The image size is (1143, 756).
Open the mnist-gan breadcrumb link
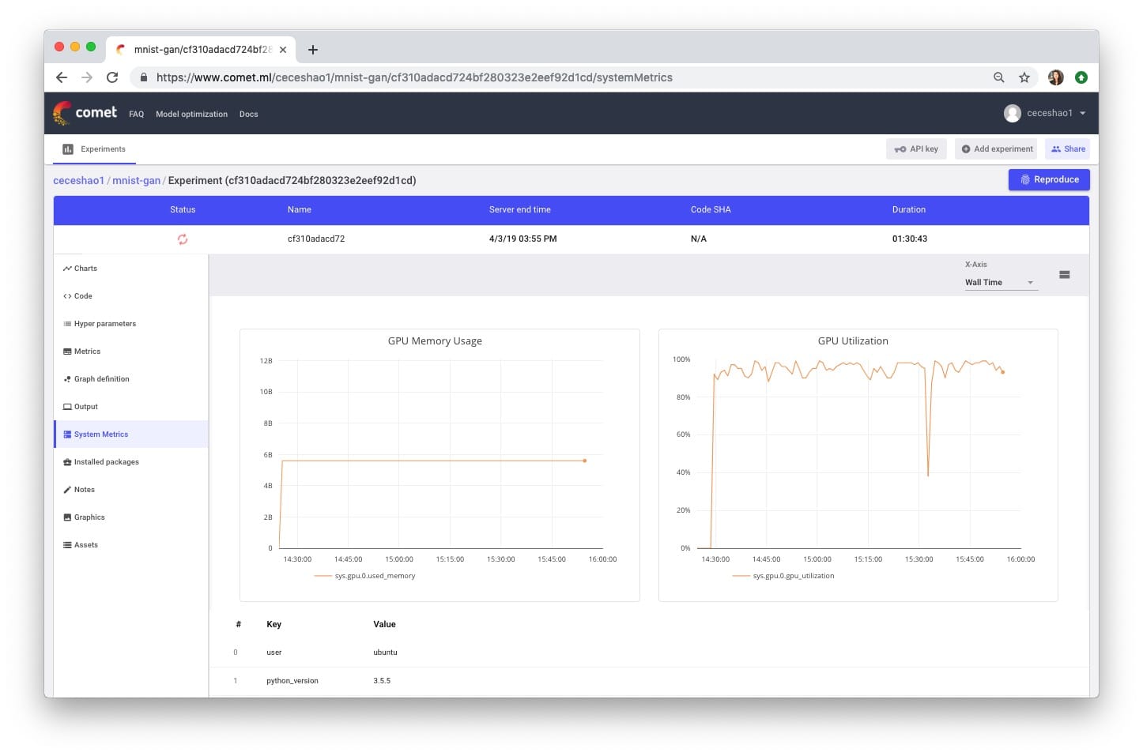pos(136,181)
